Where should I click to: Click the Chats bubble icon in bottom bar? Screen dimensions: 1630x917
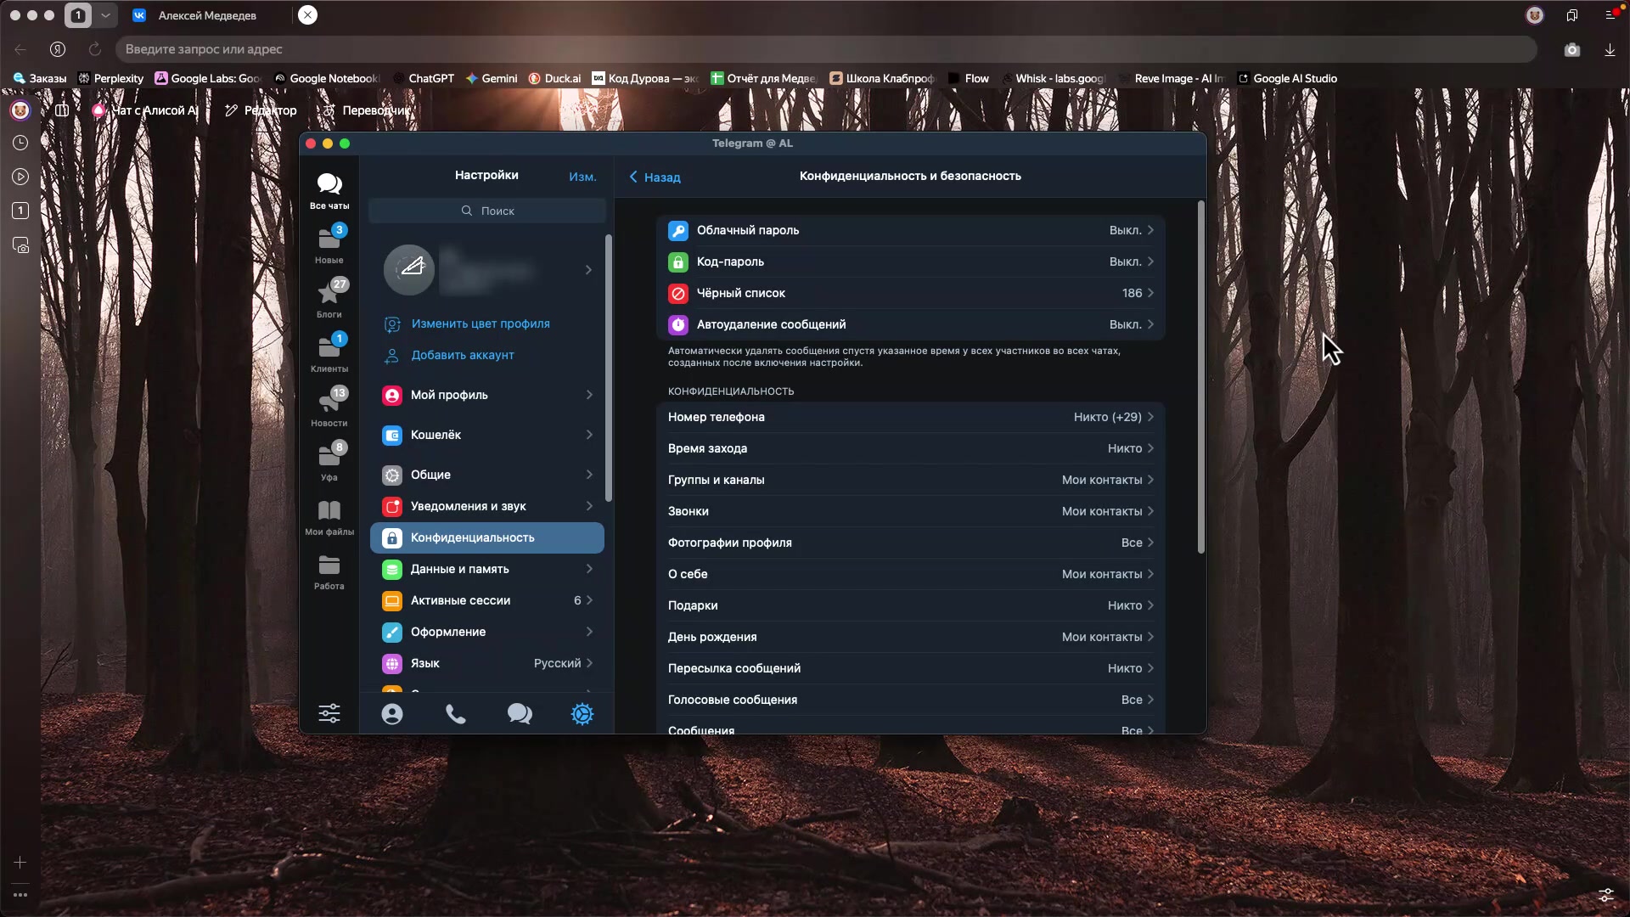click(520, 714)
